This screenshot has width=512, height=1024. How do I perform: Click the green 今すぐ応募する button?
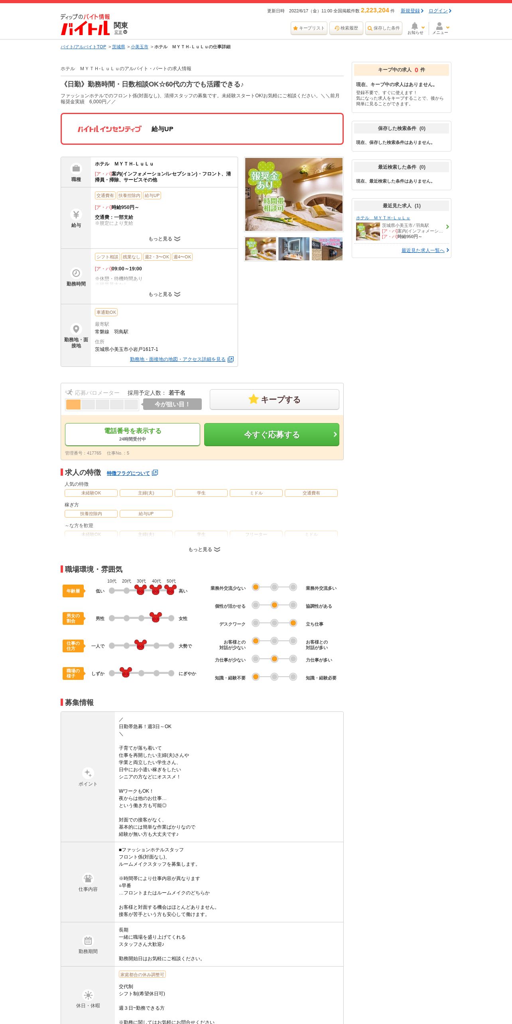pyautogui.click(x=272, y=435)
